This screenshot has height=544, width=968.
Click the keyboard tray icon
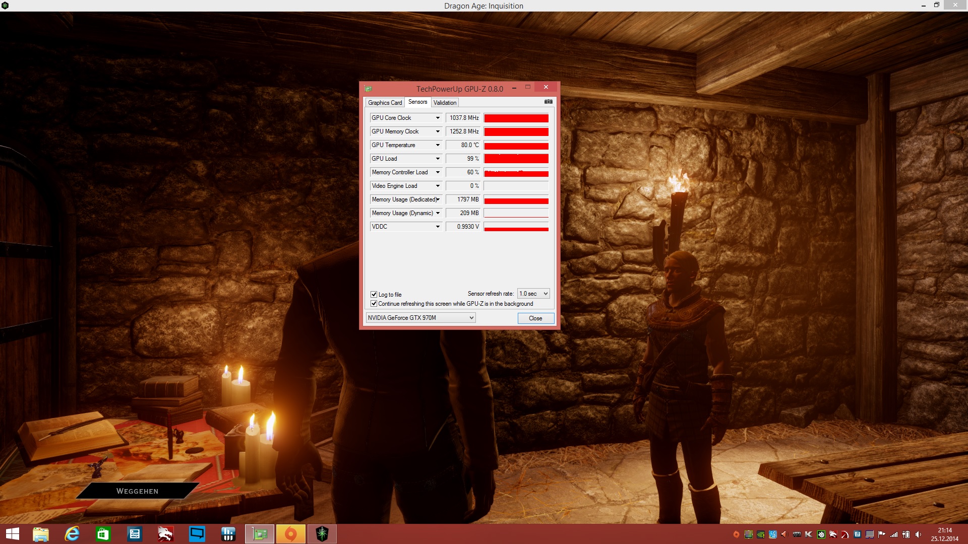[797, 534]
